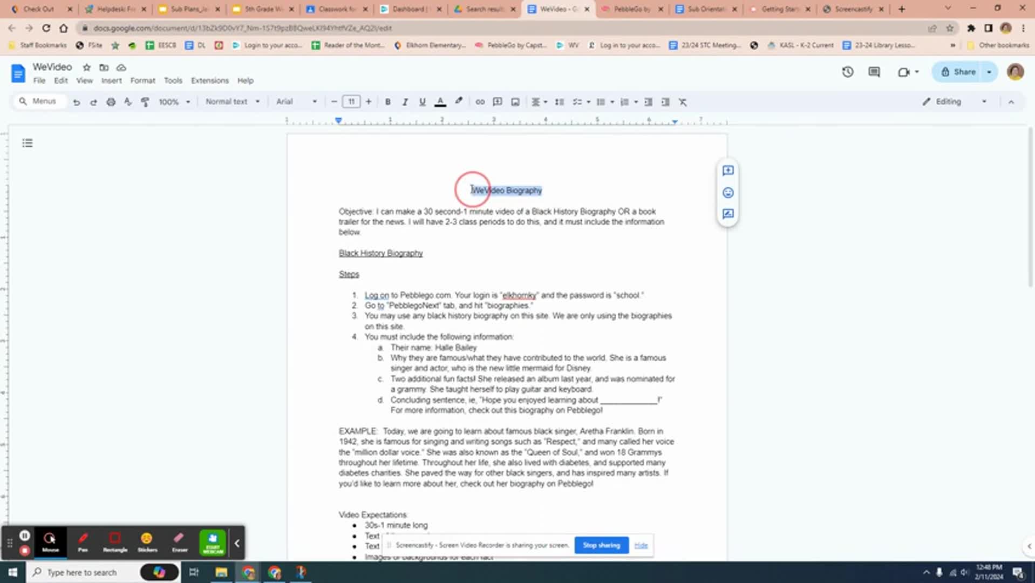Click the Share button

click(x=959, y=72)
